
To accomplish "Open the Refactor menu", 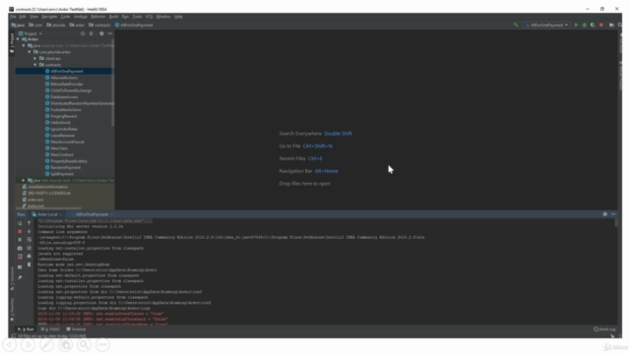I will coord(97,17).
